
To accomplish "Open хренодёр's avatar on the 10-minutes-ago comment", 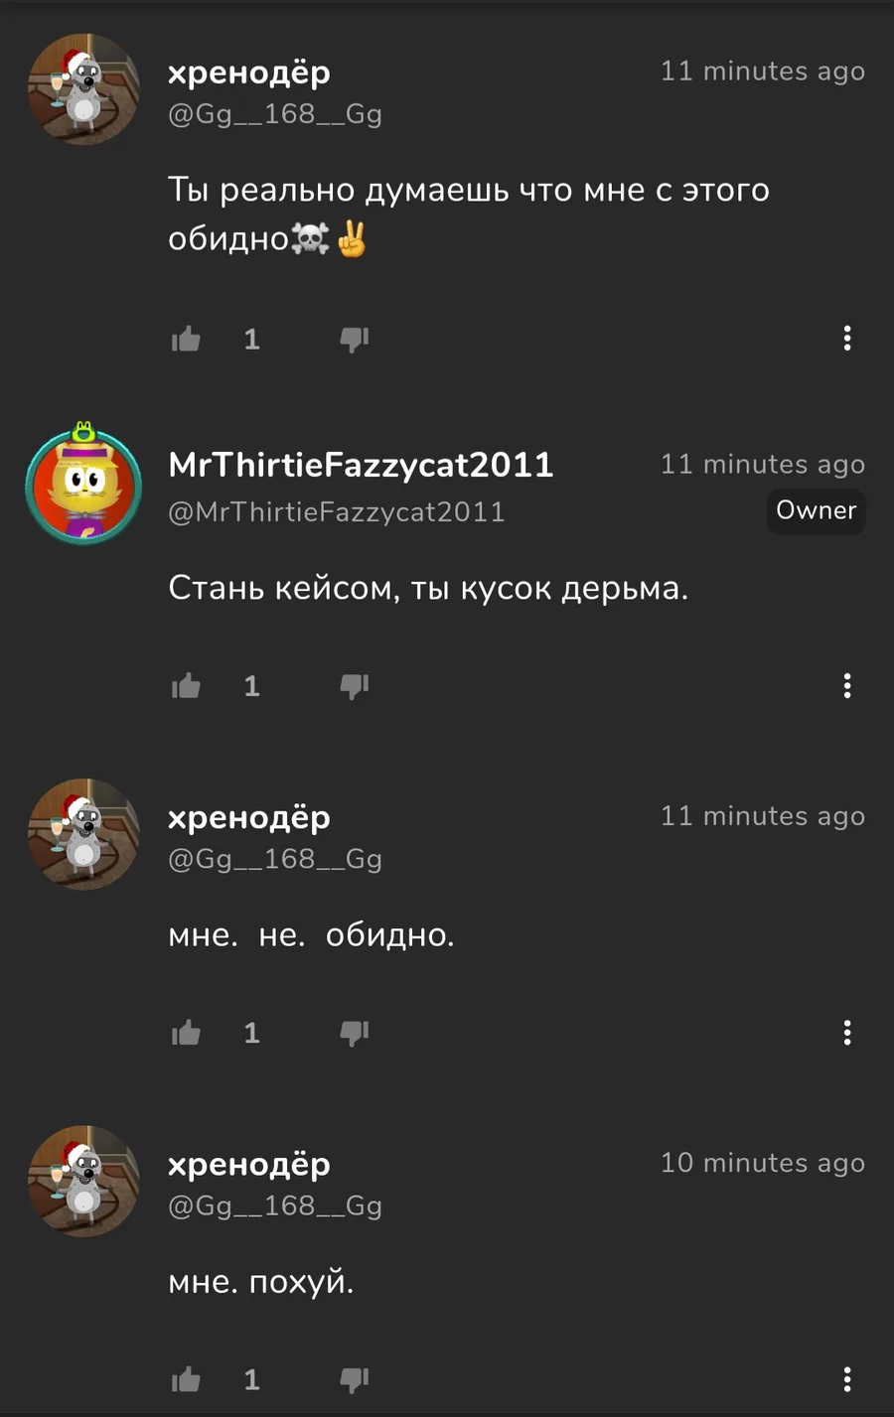I will coord(83,1181).
